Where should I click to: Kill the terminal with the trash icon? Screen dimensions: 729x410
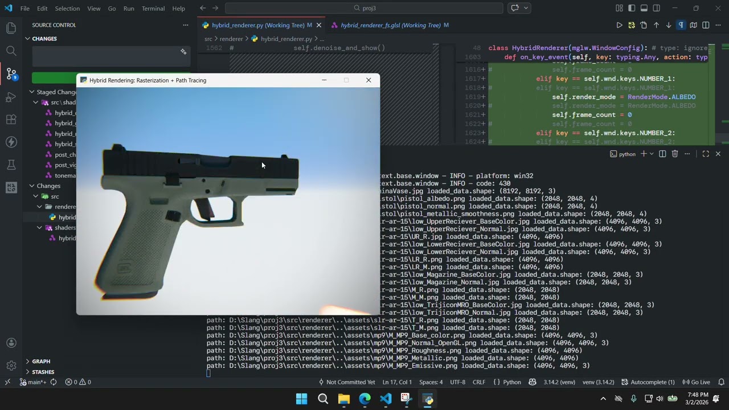pos(675,154)
